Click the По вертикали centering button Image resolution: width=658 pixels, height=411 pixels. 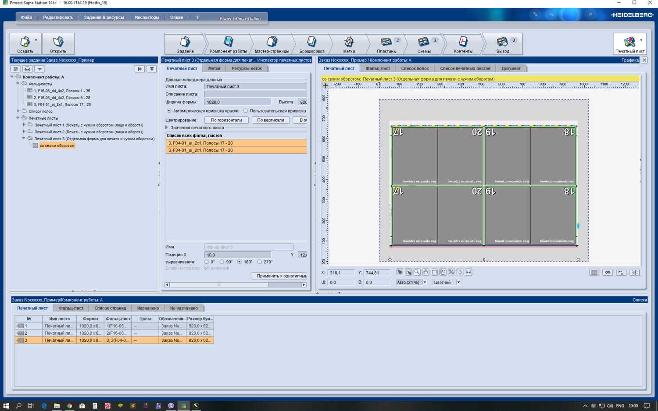point(270,120)
